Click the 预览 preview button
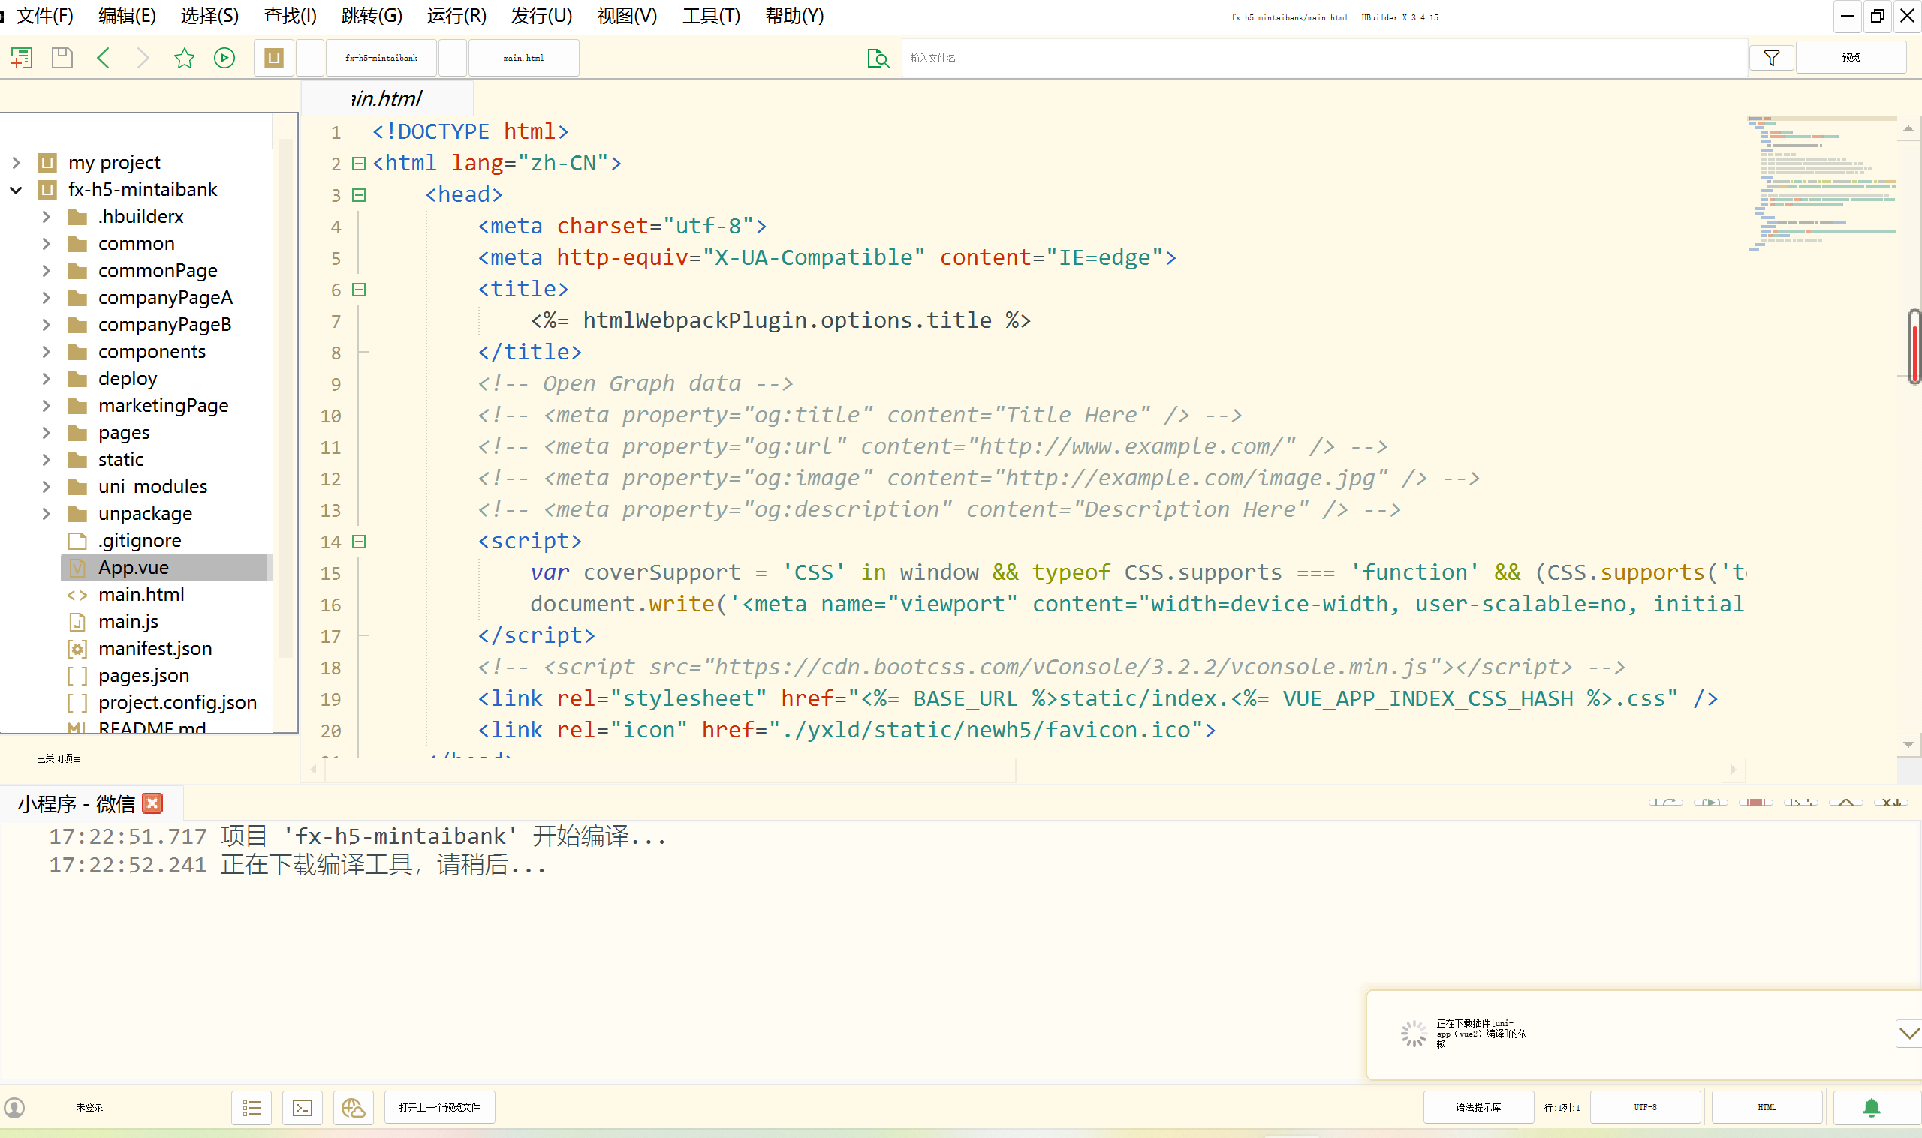The image size is (1922, 1138). 1851,58
